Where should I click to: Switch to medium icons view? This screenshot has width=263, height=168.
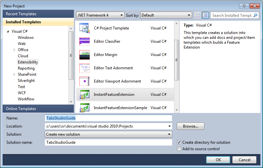pos(205,15)
